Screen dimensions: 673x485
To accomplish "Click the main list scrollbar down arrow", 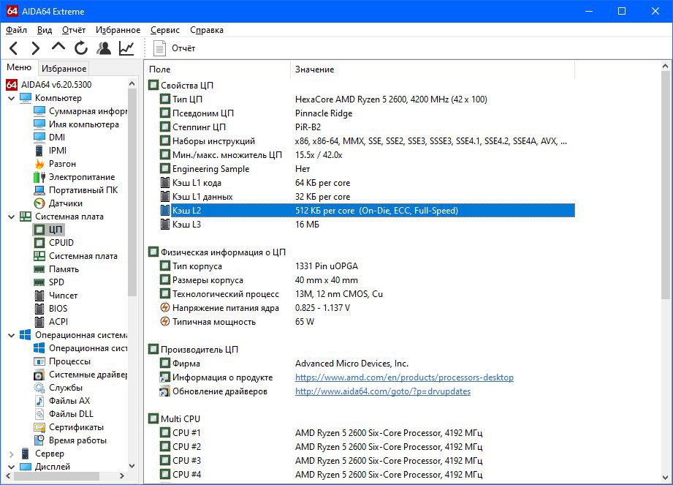I will [665, 477].
